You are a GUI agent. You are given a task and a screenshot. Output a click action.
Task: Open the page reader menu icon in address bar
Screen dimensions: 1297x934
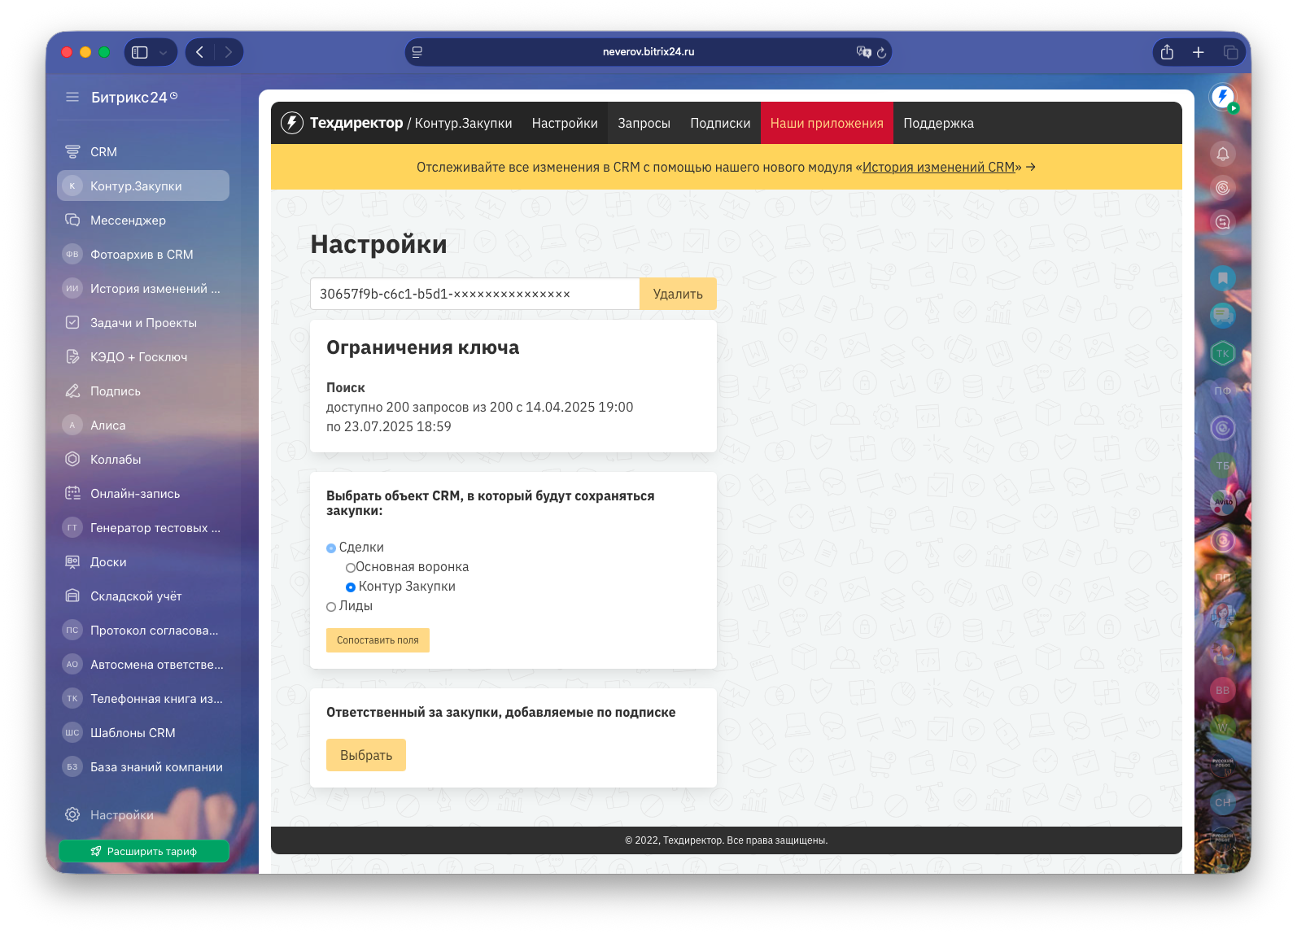[x=417, y=52]
